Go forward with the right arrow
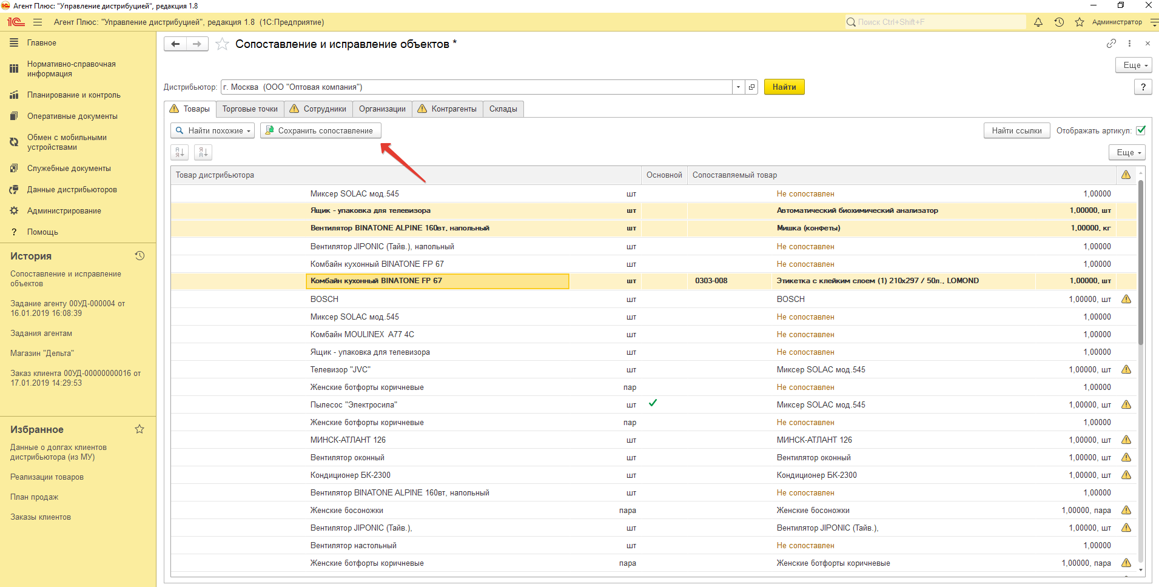Image resolution: width=1159 pixels, height=587 pixels. pyautogui.click(x=197, y=44)
